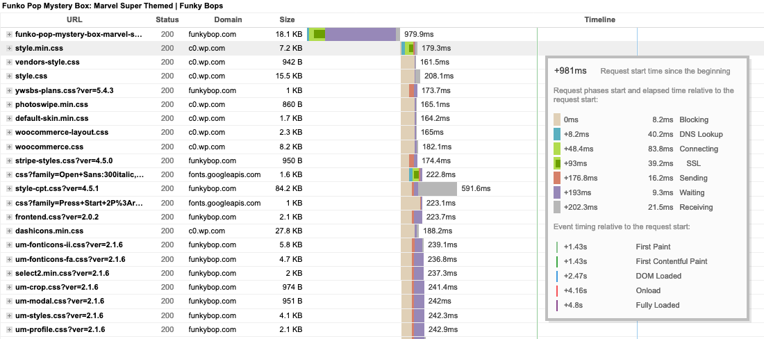The width and height of the screenshot is (764, 339).
Task: Expand the um-crop.css request row
Action: (x=9, y=287)
